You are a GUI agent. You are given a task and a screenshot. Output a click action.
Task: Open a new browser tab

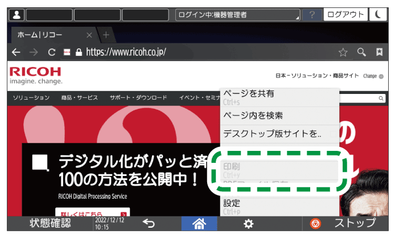(x=106, y=35)
